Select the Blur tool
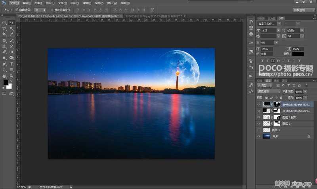 point(4,58)
